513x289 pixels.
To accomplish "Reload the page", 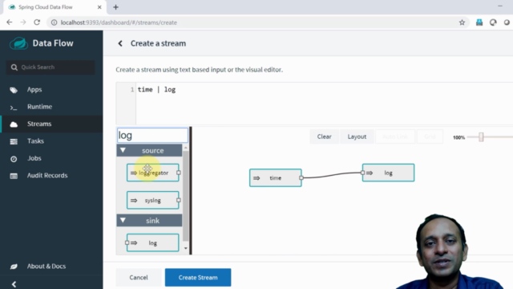I will coord(37,22).
